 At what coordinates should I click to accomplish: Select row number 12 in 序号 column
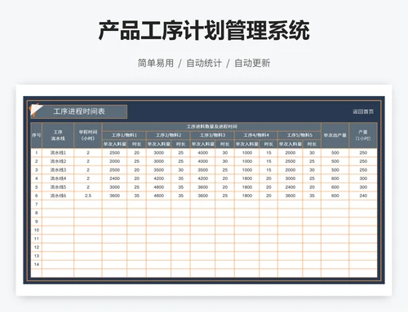[37, 247]
